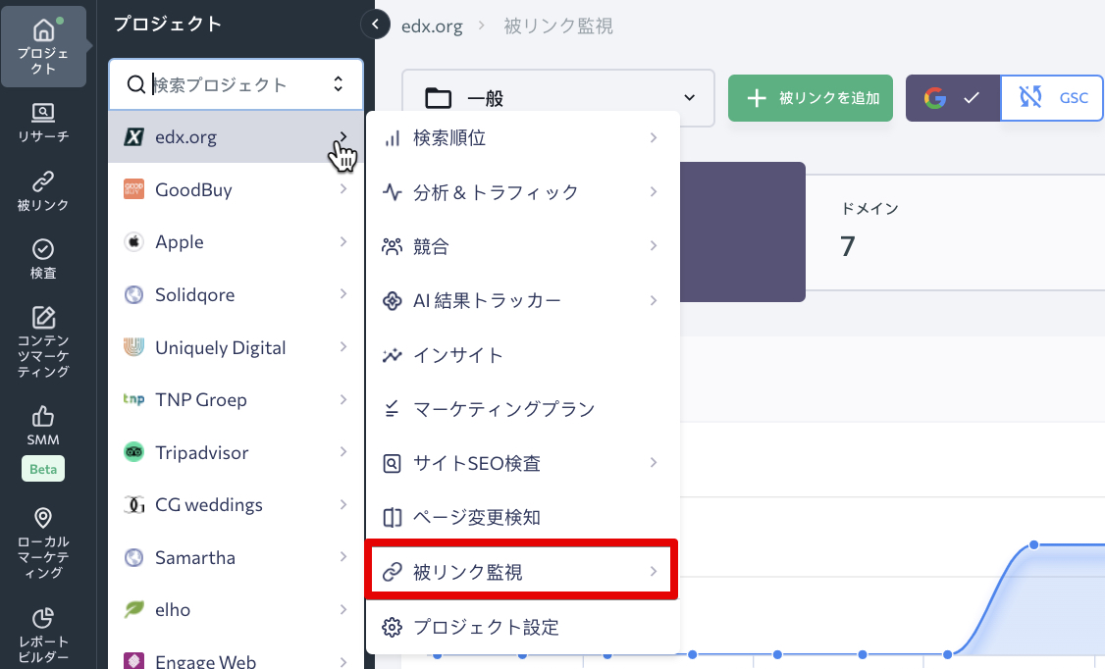This screenshot has height=669, width=1105.
Task: Expand the Uniquely Digital chevron
Action: (343, 346)
